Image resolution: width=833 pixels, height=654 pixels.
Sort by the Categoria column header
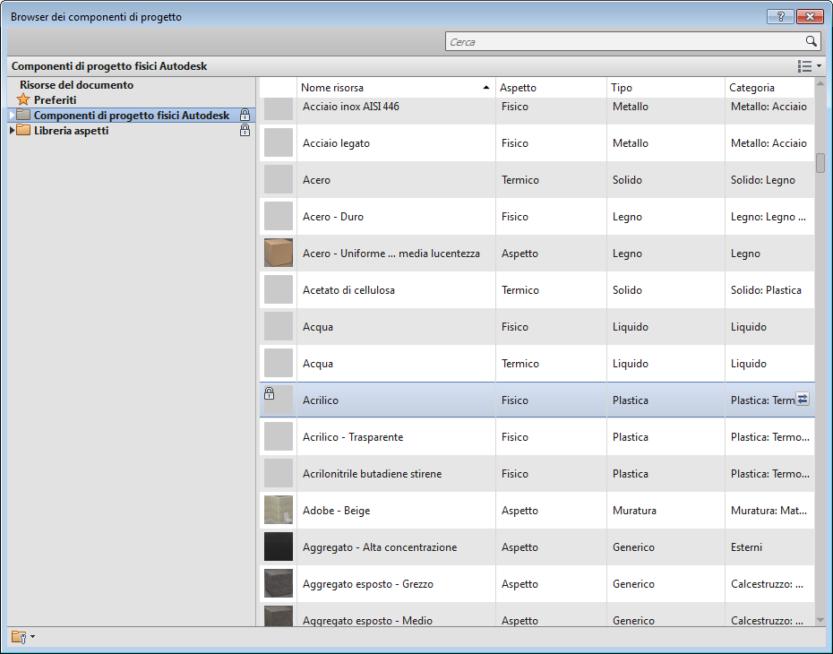point(769,87)
